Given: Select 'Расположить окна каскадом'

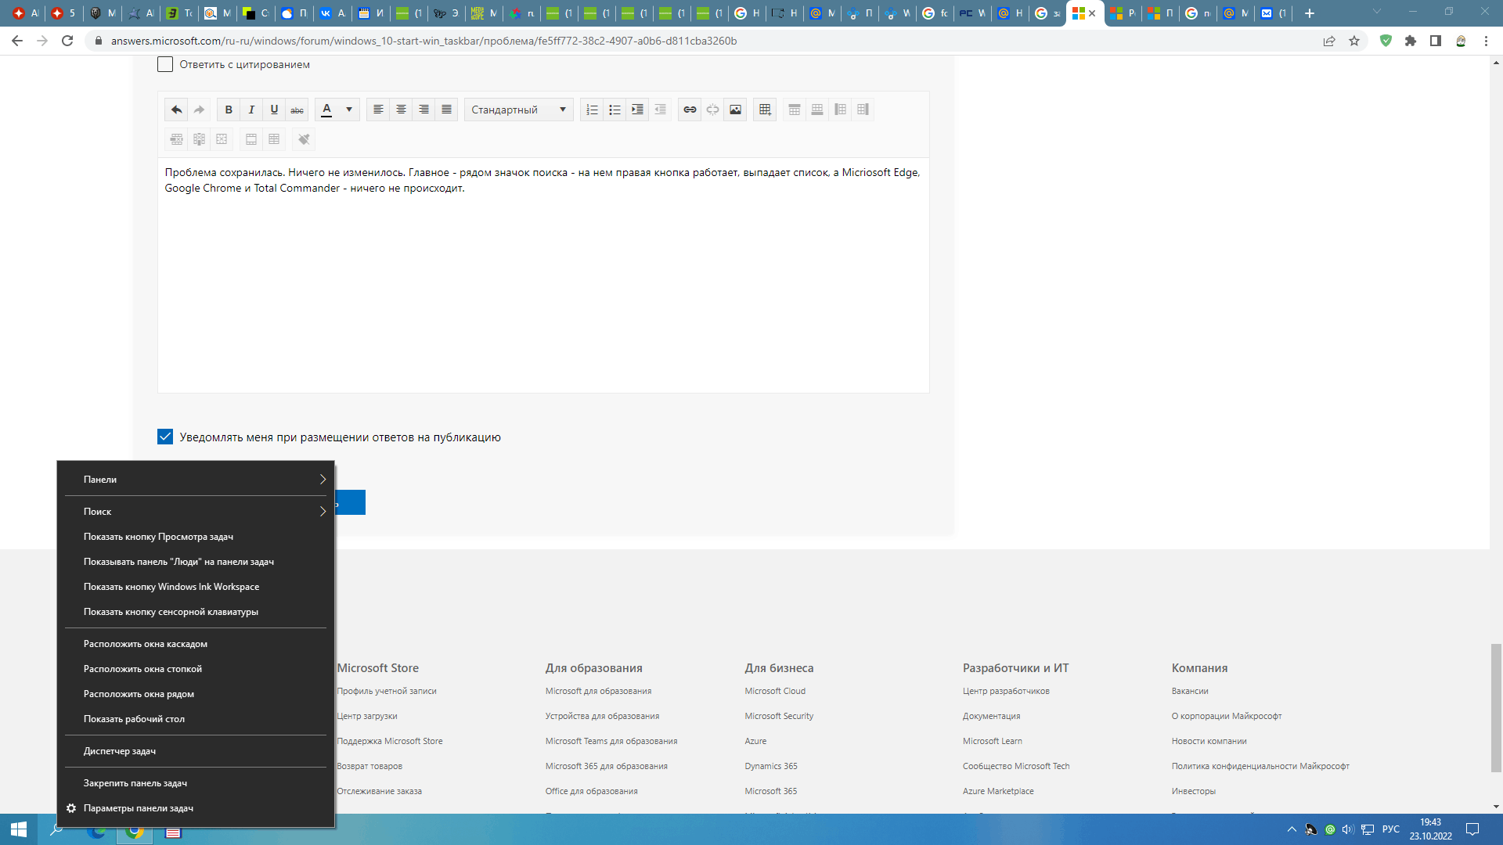Looking at the screenshot, I should (x=196, y=644).
